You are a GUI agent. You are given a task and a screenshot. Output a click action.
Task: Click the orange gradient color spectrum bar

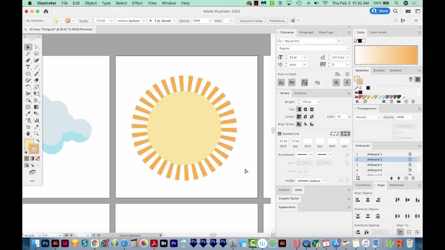tap(386, 55)
